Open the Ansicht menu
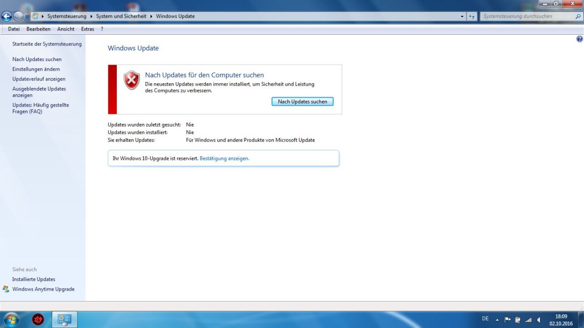This screenshot has height=328, width=584. click(66, 29)
